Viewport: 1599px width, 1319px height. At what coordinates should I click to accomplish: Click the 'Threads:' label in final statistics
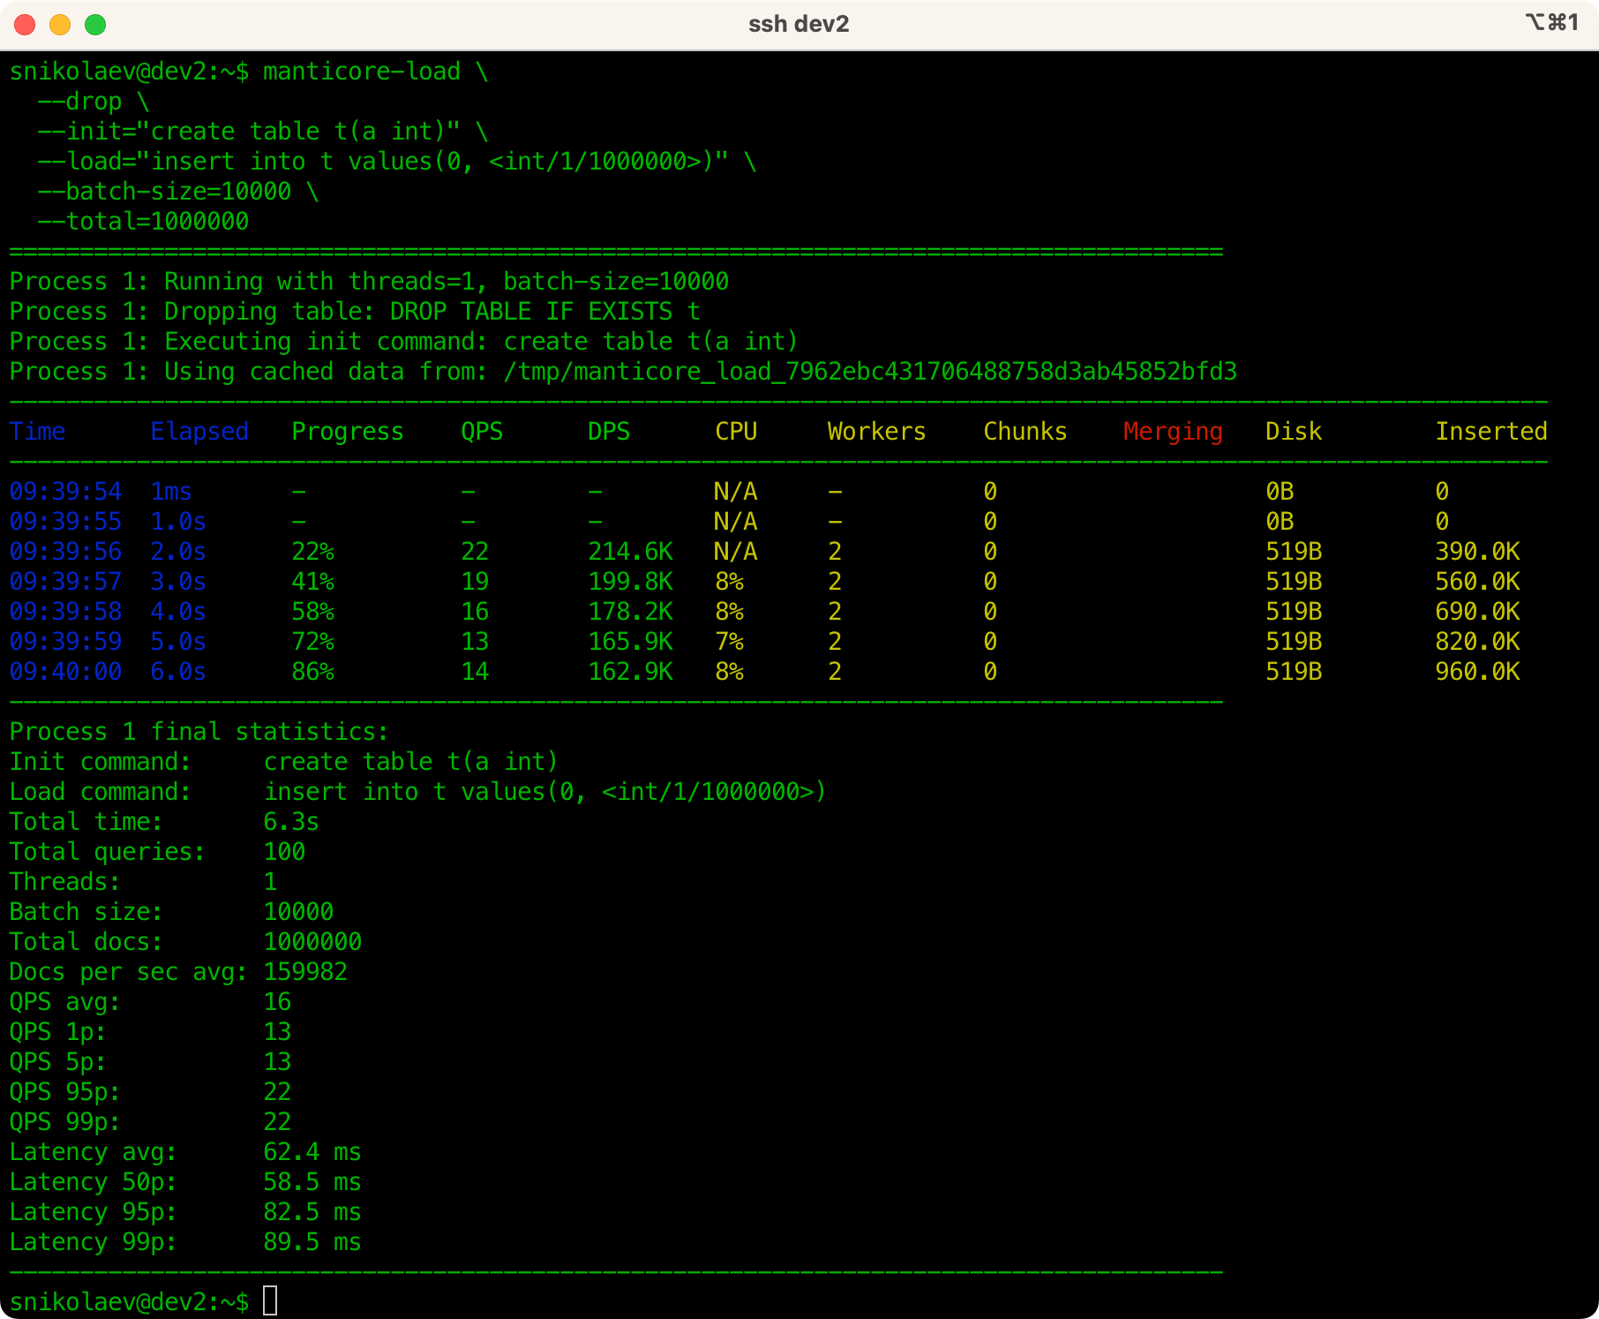pos(65,882)
